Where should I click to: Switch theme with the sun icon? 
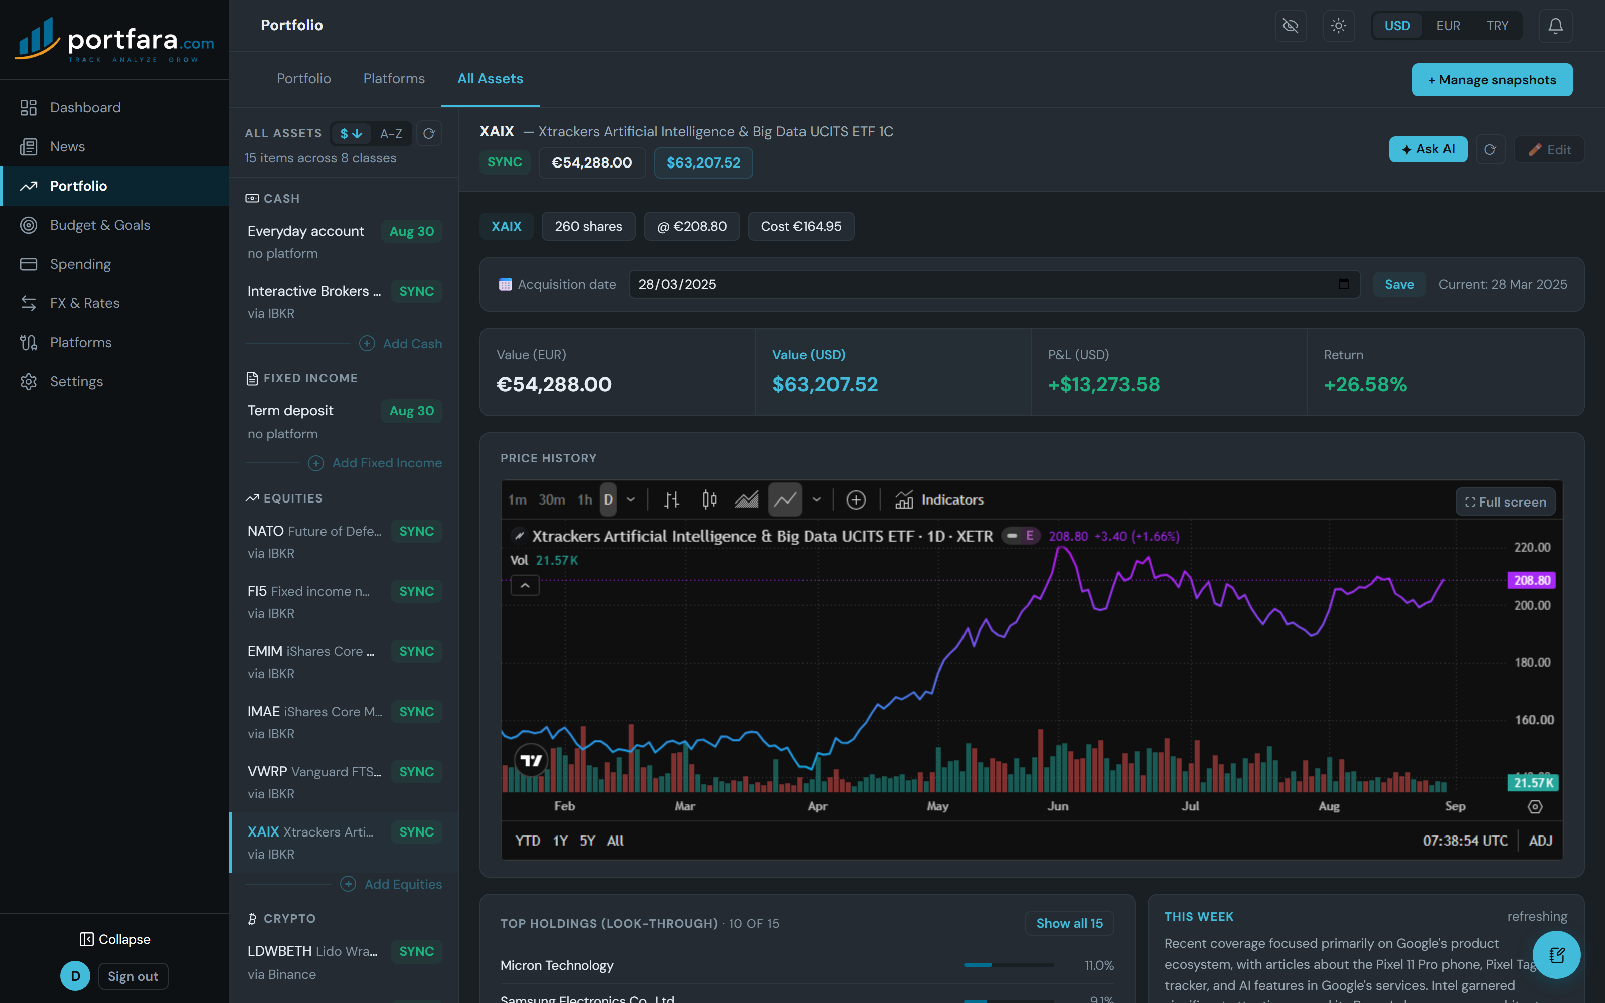1338,26
